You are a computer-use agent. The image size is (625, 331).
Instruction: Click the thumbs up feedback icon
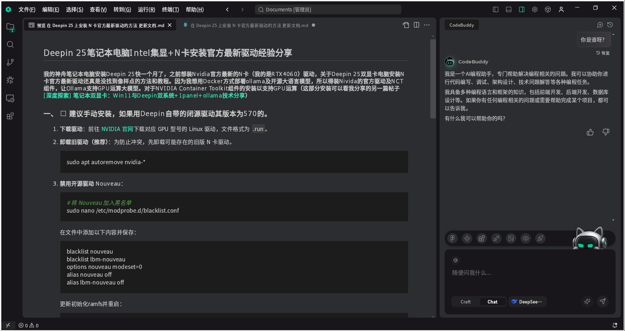point(590,132)
